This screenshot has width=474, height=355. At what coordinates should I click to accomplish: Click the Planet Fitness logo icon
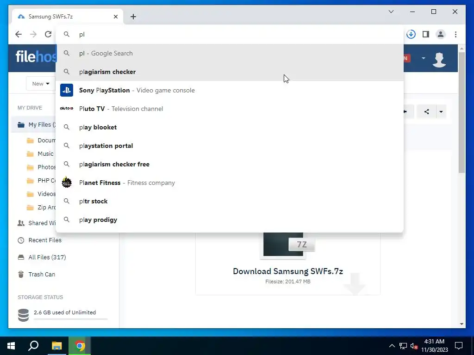(67, 182)
